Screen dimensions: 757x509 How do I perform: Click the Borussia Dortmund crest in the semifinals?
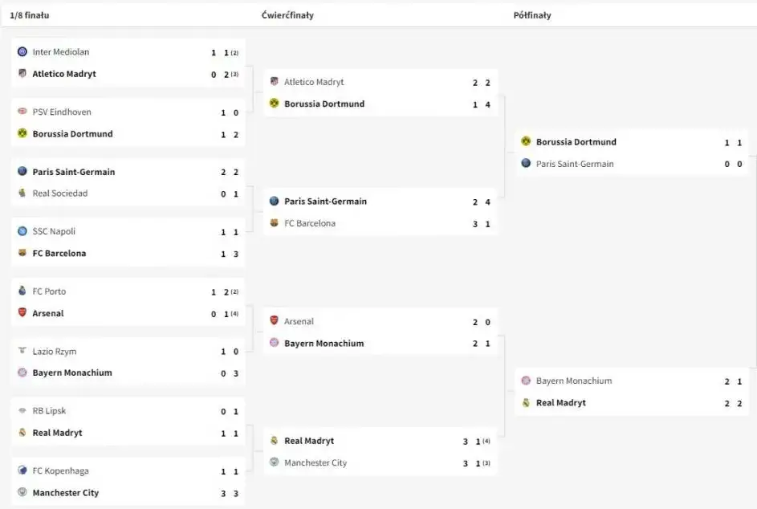[x=526, y=141]
